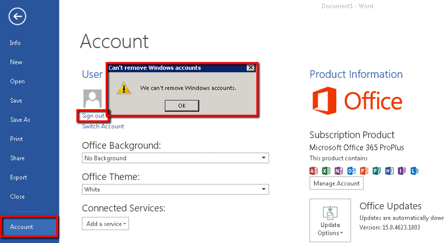Click the Version 15.0.4623.1003 text
The width and height of the screenshot is (444, 243).
[x=390, y=227]
